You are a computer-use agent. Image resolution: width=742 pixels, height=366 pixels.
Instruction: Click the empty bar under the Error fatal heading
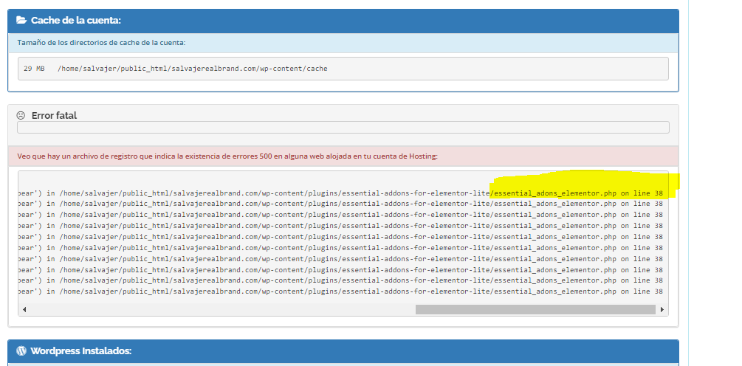343,127
